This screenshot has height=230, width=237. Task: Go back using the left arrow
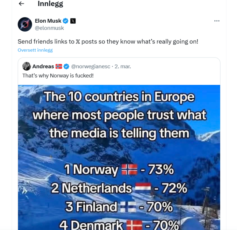pos(21,4)
